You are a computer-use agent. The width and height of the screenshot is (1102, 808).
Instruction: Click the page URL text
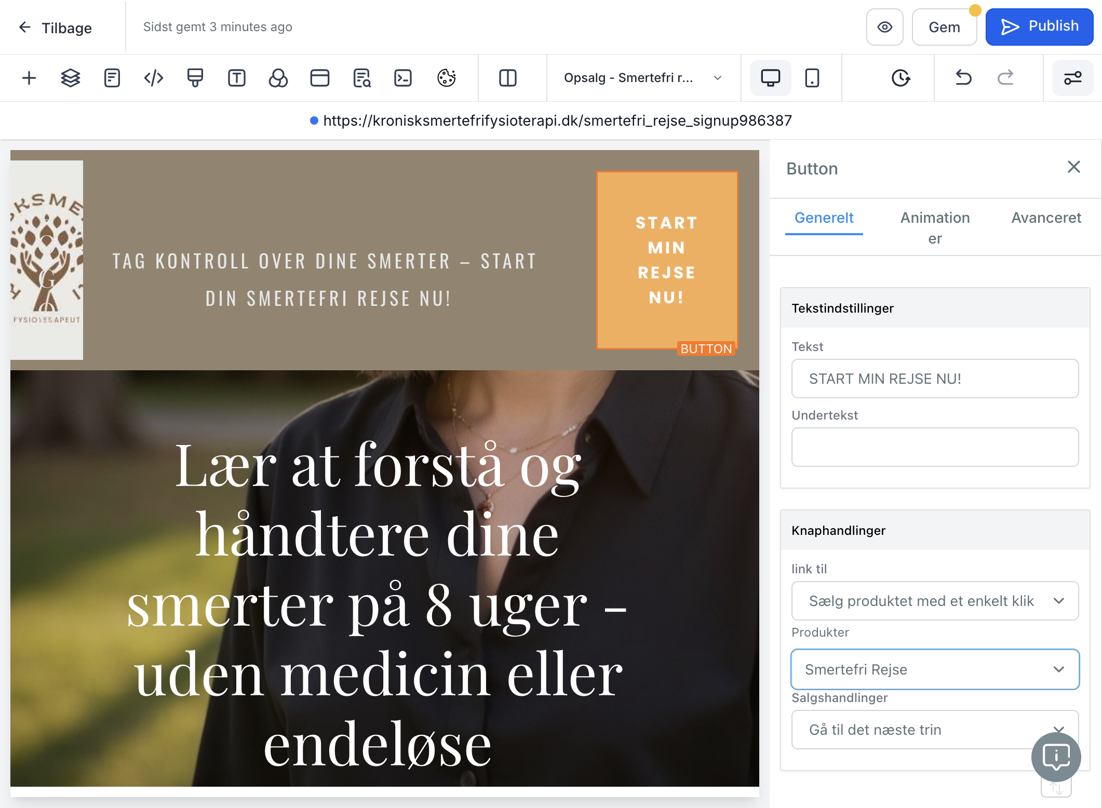pyautogui.click(x=557, y=120)
